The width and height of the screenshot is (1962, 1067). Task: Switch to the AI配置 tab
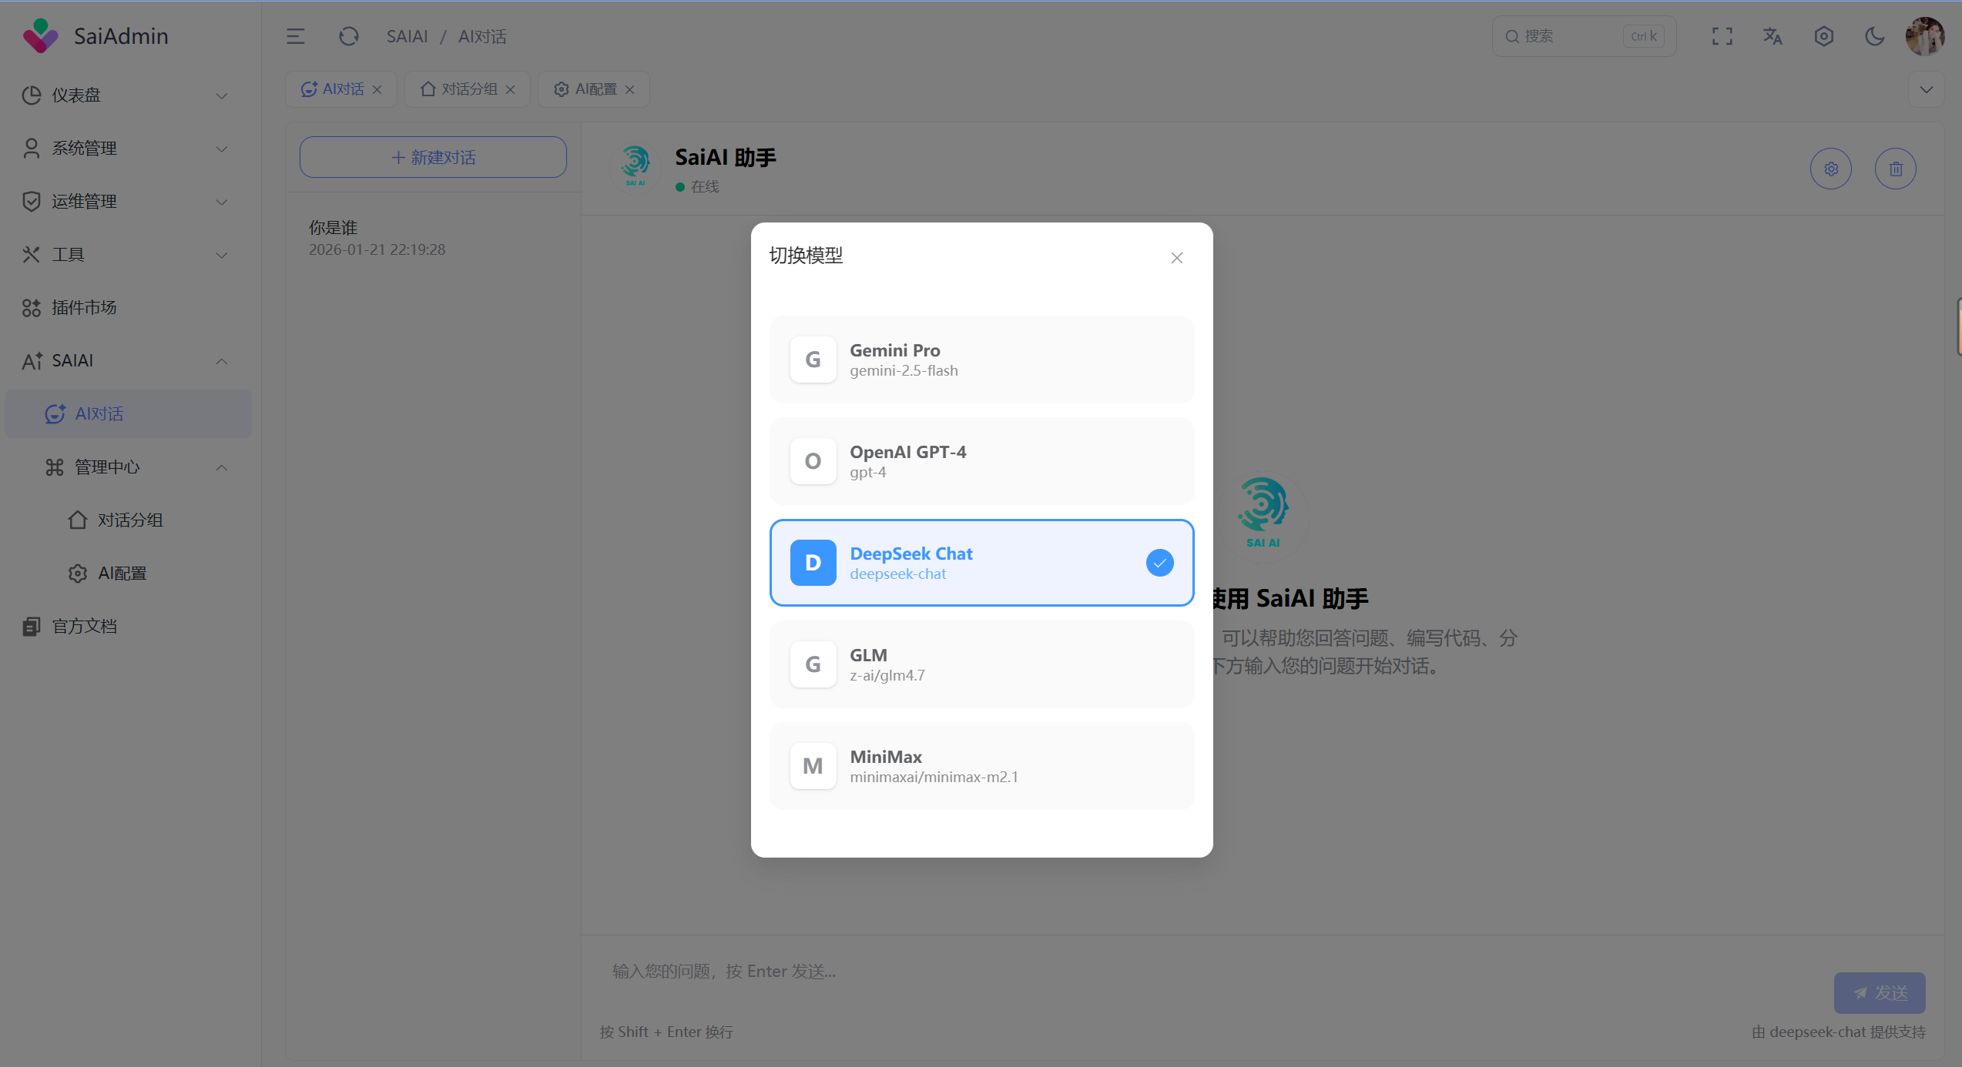[x=587, y=89]
